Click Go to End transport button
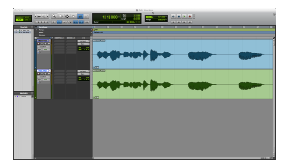 (190, 22)
